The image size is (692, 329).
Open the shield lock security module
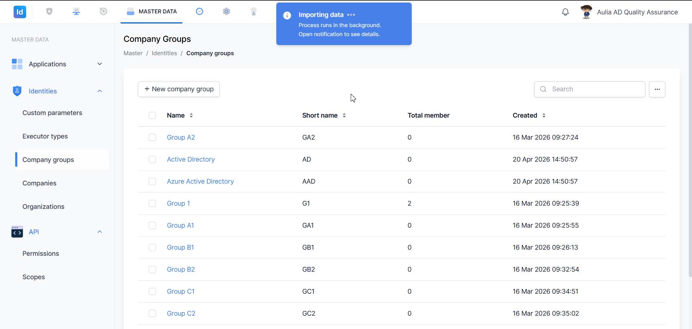49,12
